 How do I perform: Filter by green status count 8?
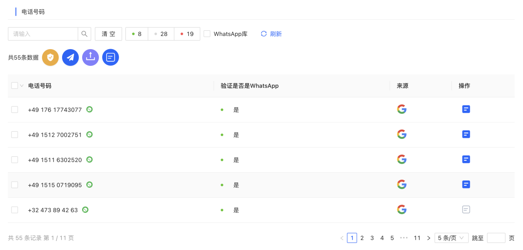tap(136, 34)
